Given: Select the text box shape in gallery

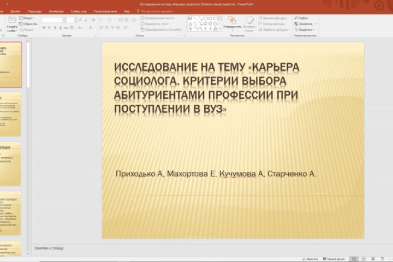Looking at the screenshot, I should (x=190, y=19).
